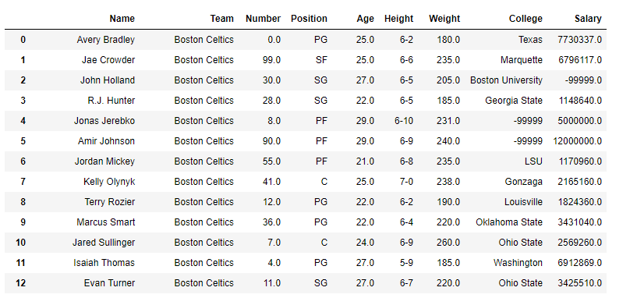Click the Number column header

[x=263, y=19]
